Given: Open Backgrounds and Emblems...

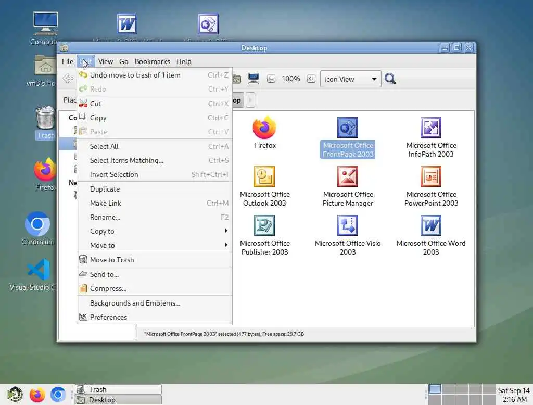Looking at the screenshot, I should click(155, 303).
